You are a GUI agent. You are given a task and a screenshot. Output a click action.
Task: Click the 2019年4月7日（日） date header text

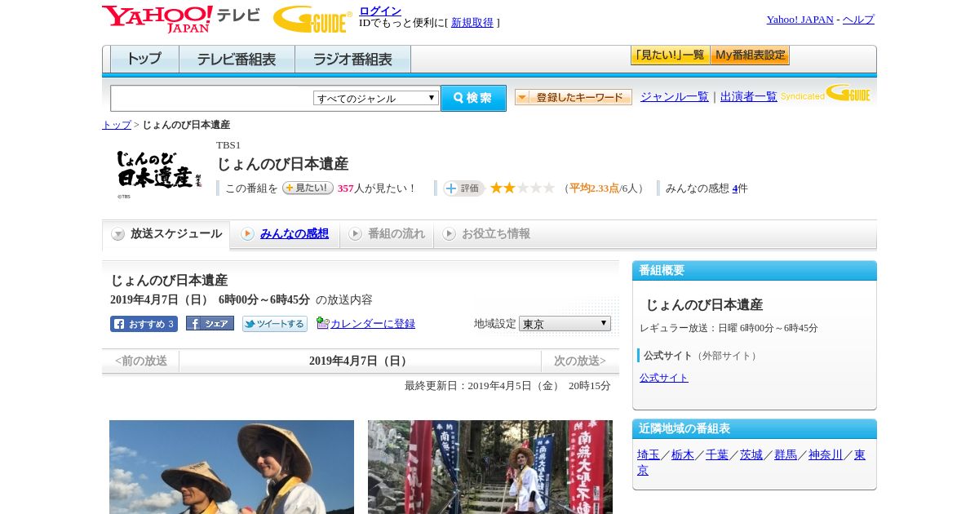(x=360, y=361)
